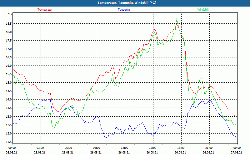Click the 21:00 time label on the x-axis
Image resolution: width=250 pixels, height=156 pixels.
(209, 148)
